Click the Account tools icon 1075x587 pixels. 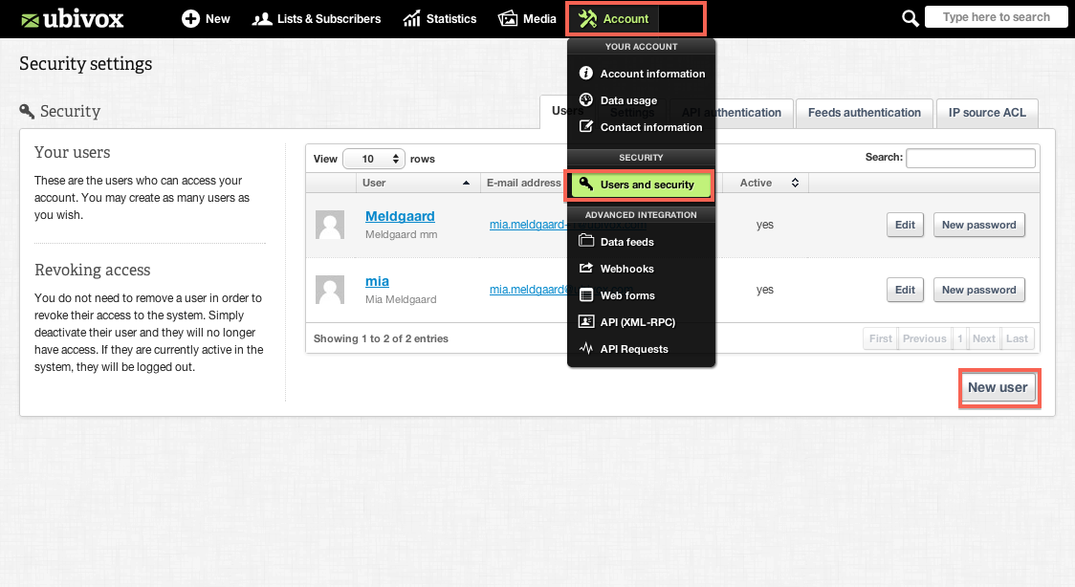(587, 18)
